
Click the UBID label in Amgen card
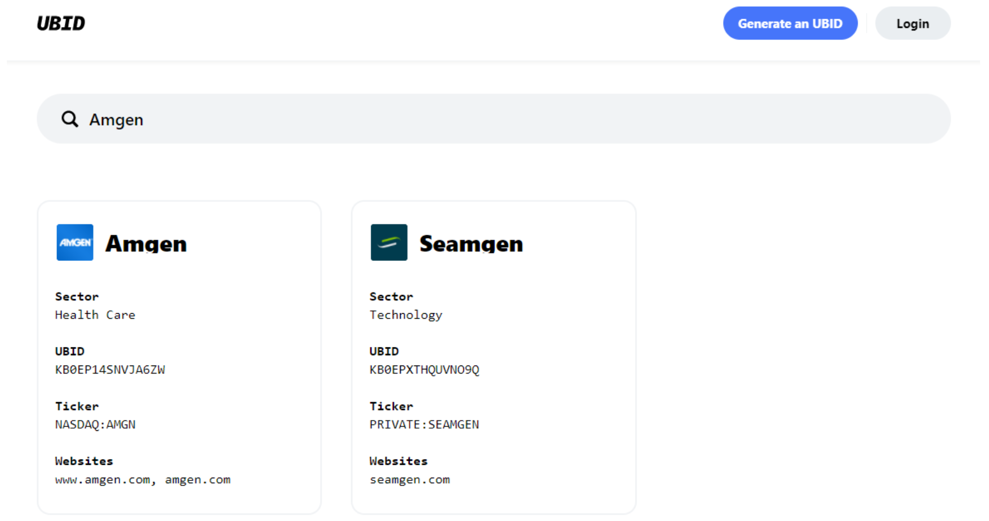click(70, 351)
